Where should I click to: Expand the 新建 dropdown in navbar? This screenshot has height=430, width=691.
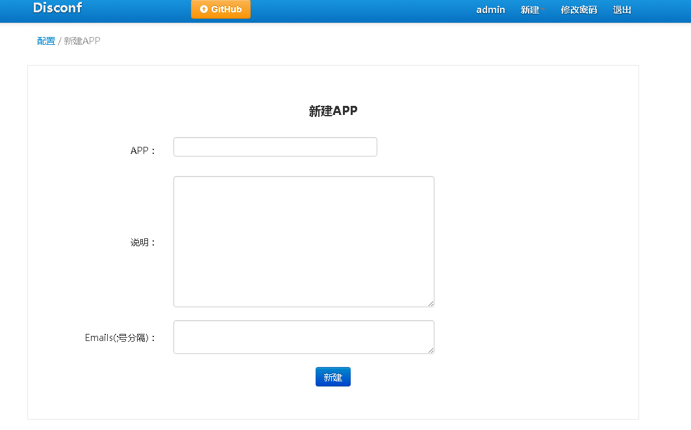coord(533,10)
